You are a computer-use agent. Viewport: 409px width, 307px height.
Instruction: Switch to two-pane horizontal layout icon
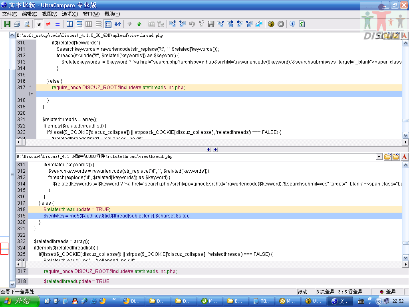pos(79,24)
